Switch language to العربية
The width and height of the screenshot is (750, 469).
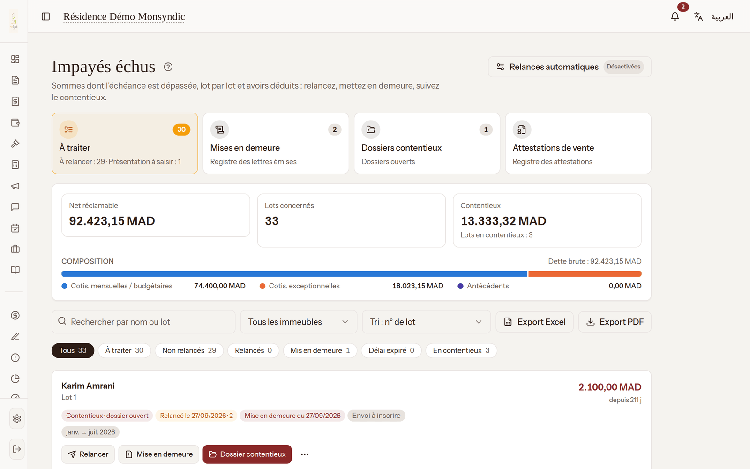click(722, 17)
